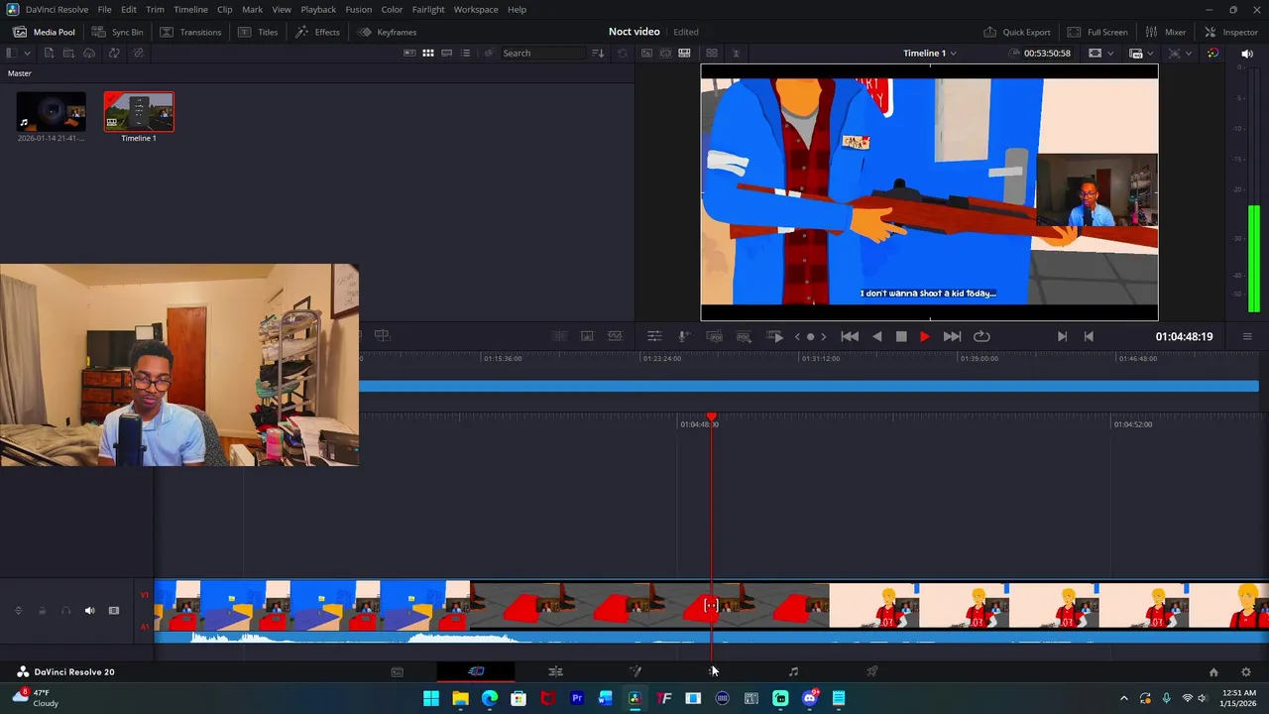1269x714 pixels.
Task: Open the timeline resolution dropdown arrow
Action: [1151, 53]
